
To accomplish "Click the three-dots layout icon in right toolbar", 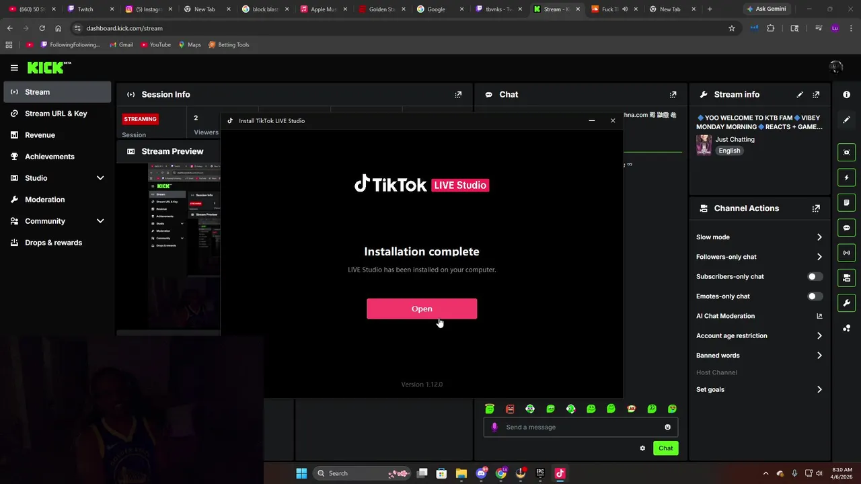I will (846, 328).
